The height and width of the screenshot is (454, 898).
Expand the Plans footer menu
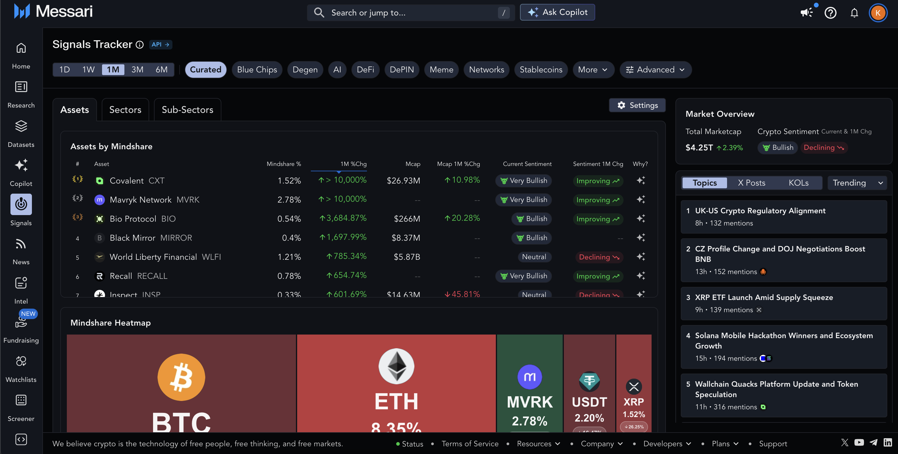tap(725, 444)
